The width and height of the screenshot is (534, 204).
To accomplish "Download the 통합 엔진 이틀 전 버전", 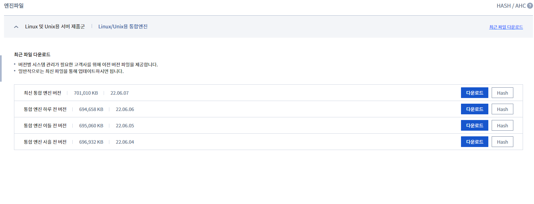I will (474, 125).
